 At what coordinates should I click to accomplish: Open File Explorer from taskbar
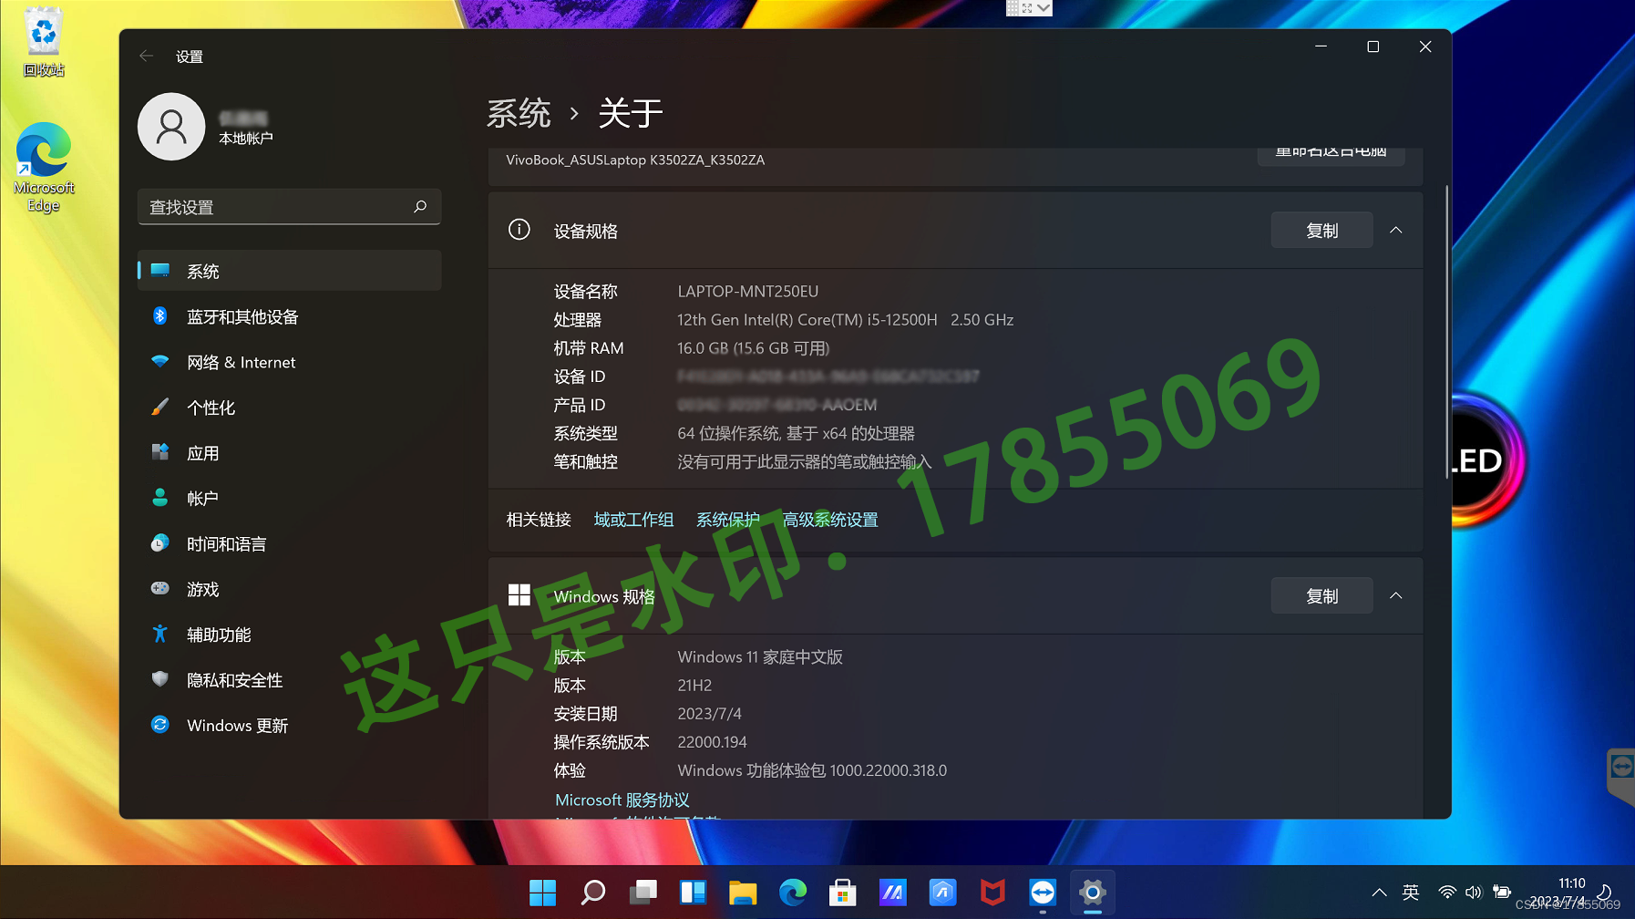tap(743, 893)
